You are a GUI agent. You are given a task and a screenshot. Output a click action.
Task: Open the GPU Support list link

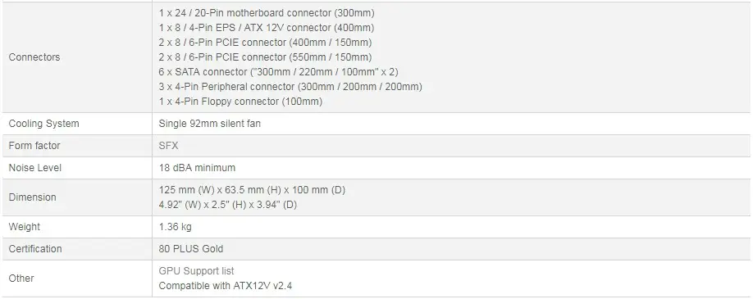[196, 271]
